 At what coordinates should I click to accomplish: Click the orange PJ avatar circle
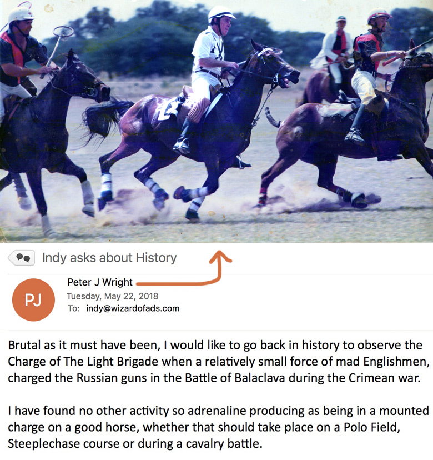[x=33, y=299]
